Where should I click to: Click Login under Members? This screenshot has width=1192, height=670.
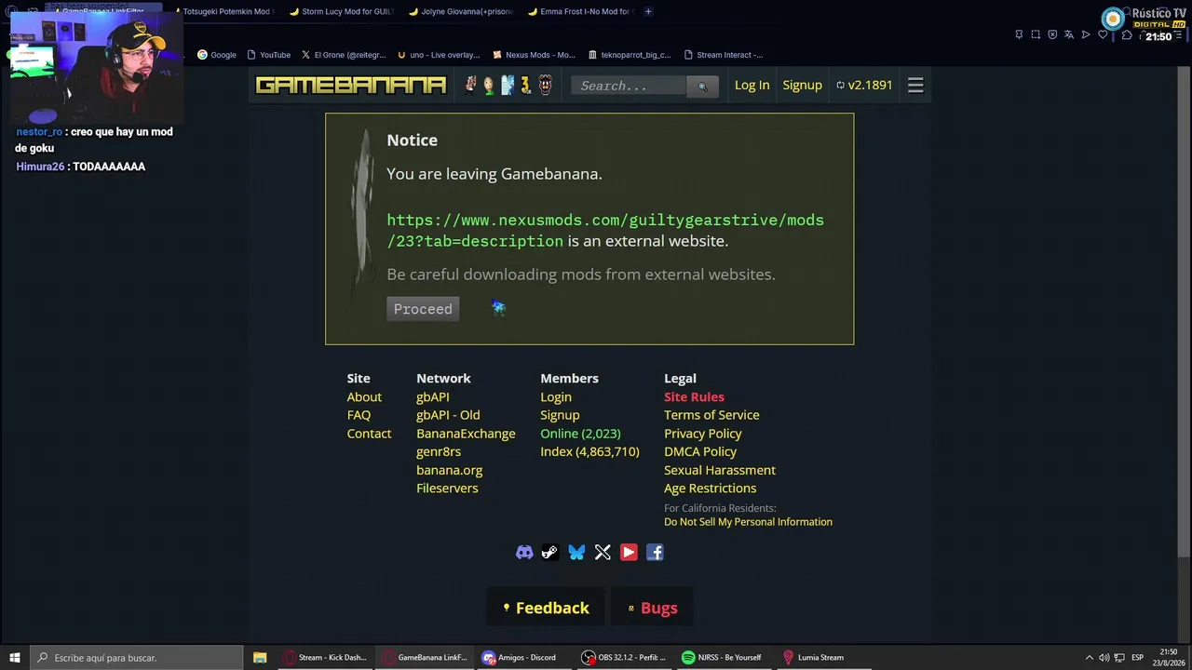coord(556,397)
